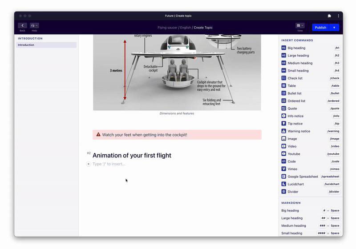Insert a Bullet list icon
Viewport: 356px width, 249px height.
coord(283,93)
